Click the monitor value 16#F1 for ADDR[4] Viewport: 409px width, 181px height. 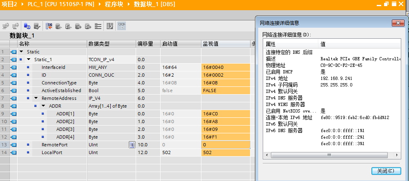coord(226,137)
